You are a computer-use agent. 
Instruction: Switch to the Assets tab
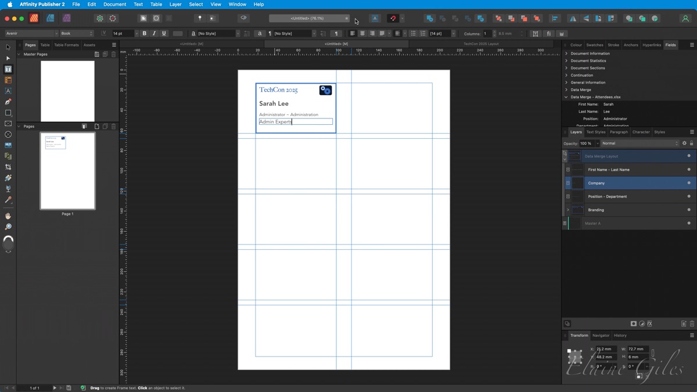point(89,45)
